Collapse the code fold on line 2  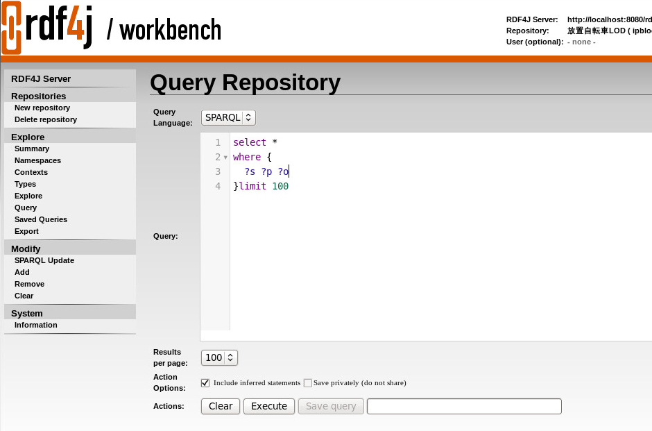tap(226, 157)
